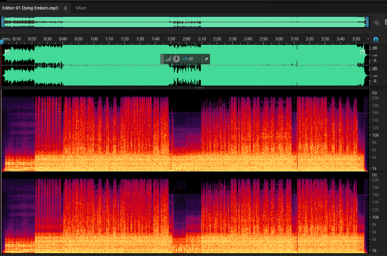Click the 2:30 mark on the time ruler

click(x=233, y=39)
